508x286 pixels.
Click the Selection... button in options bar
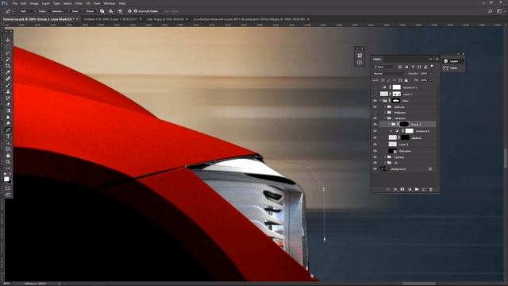click(57, 11)
